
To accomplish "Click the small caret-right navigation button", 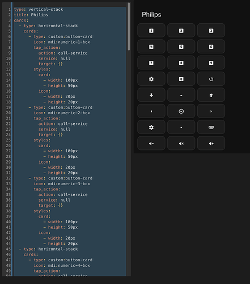I will [x=211, y=111].
